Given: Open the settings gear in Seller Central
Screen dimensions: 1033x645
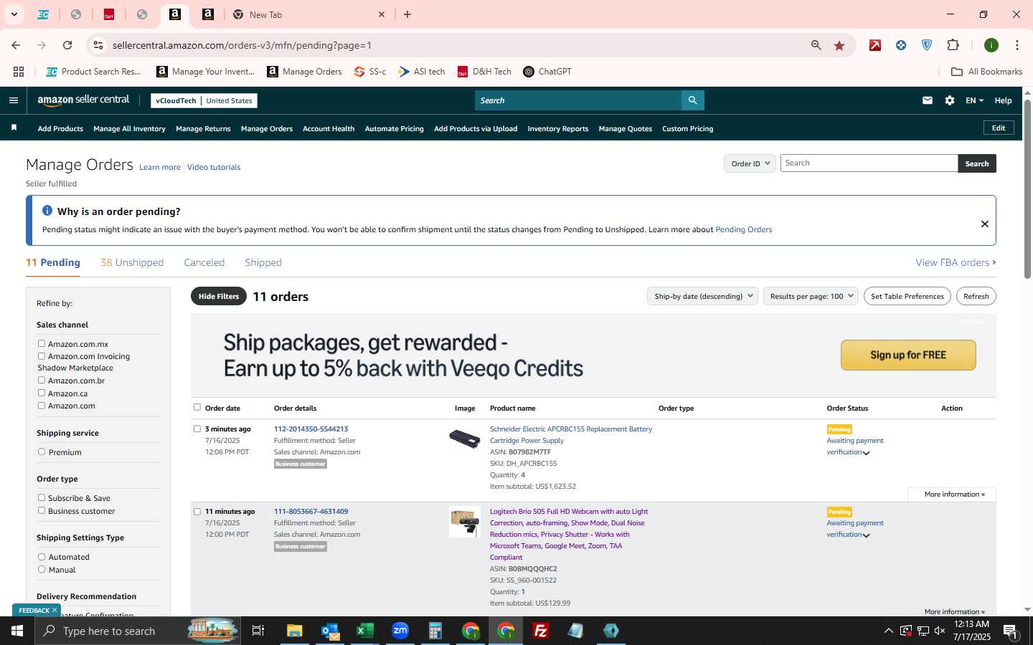Looking at the screenshot, I should [950, 100].
